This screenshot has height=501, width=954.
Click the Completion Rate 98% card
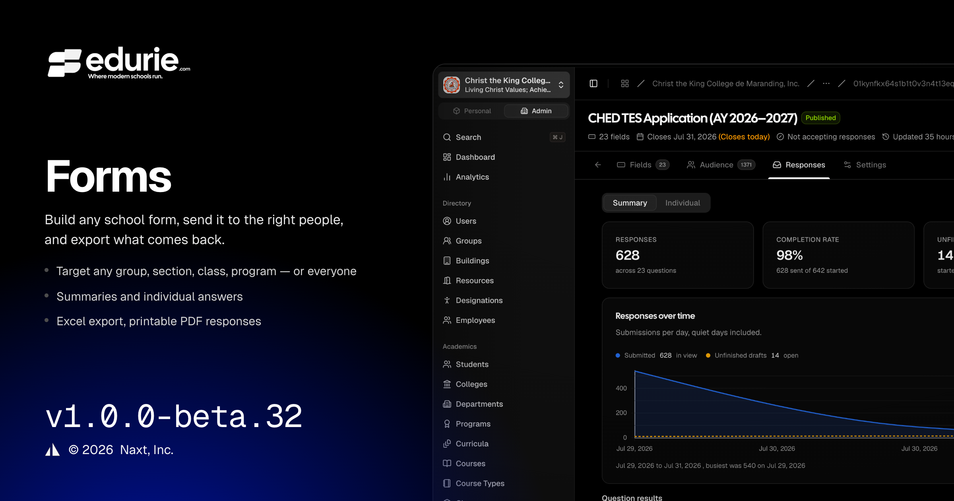839,255
